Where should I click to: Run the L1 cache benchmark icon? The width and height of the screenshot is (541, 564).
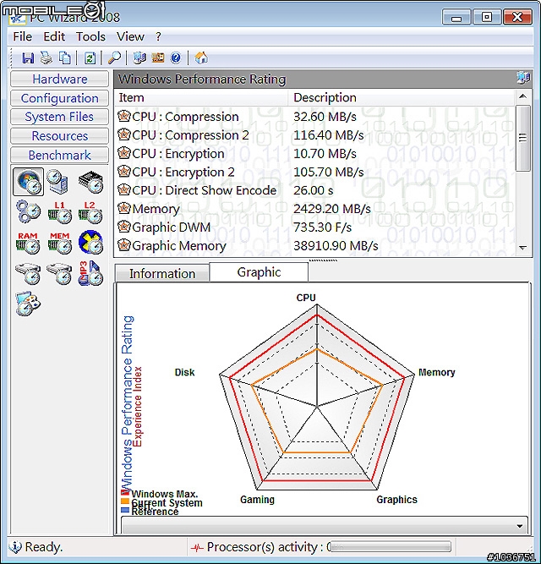tap(59, 212)
